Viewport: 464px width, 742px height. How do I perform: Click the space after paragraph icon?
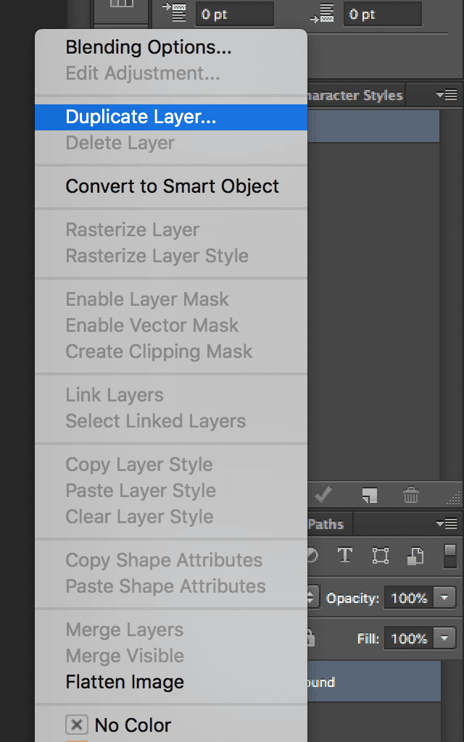pos(322,13)
